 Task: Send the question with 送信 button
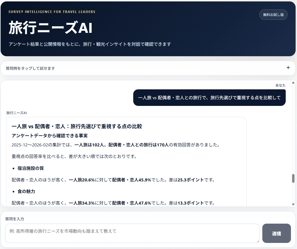[277, 233]
